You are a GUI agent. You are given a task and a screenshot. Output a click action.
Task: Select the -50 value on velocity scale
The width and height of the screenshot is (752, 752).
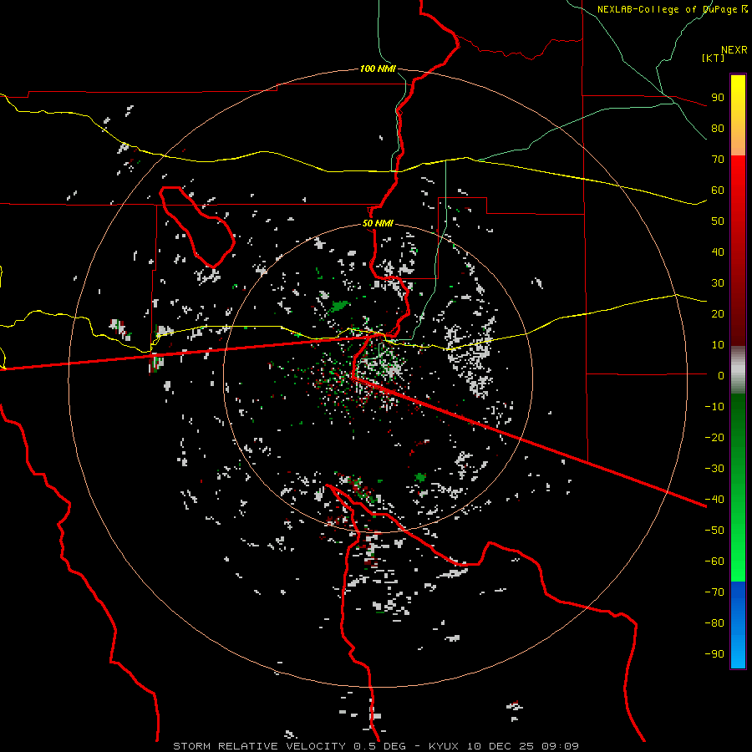pos(714,531)
